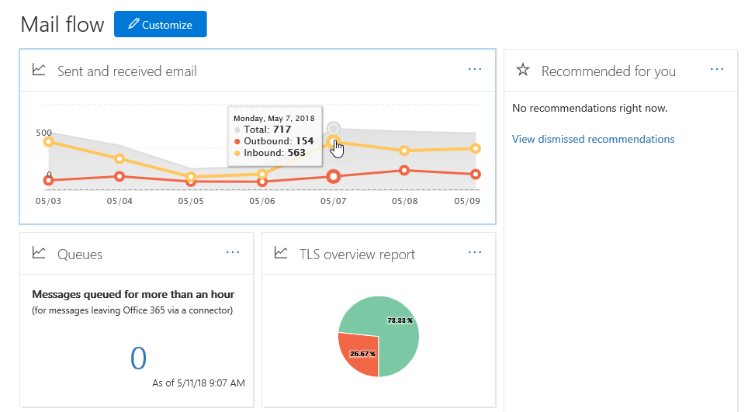Click the Customize button
Viewport: 748px width, 412px height.
(160, 24)
